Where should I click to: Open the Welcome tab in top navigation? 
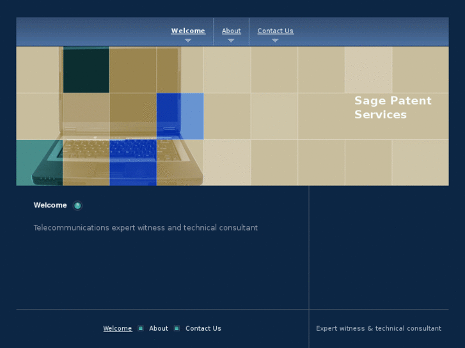pyautogui.click(x=188, y=31)
